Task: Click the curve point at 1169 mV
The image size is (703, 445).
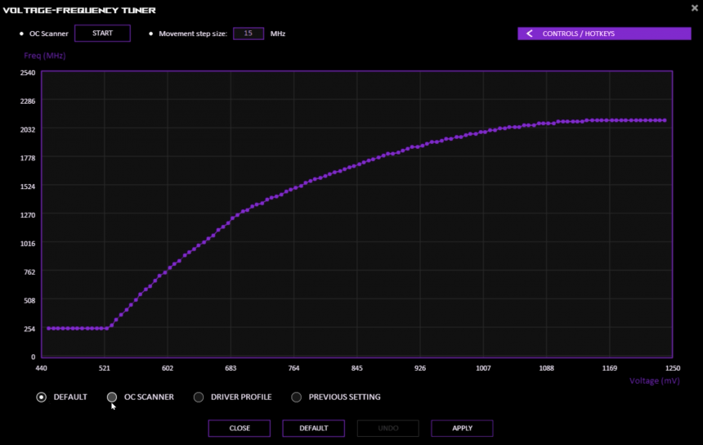Action: click(x=609, y=120)
